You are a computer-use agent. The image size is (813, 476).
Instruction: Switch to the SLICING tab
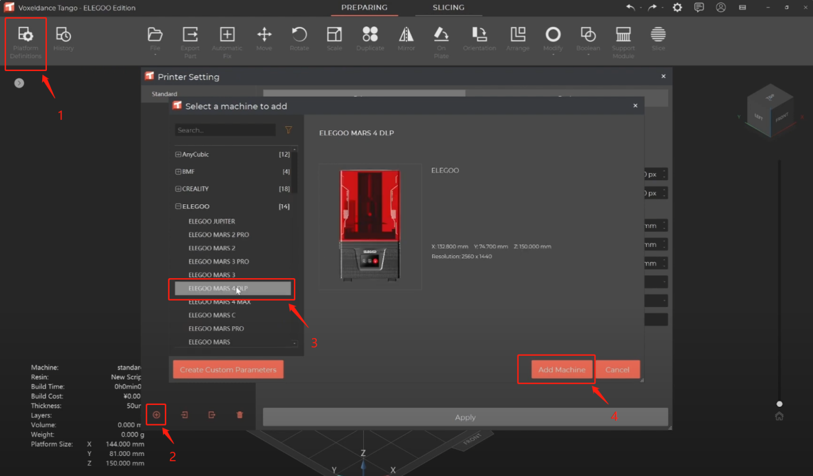448,8
